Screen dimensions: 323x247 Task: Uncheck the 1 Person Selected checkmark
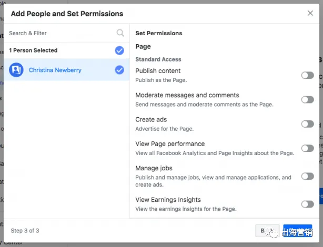coord(119,50)
